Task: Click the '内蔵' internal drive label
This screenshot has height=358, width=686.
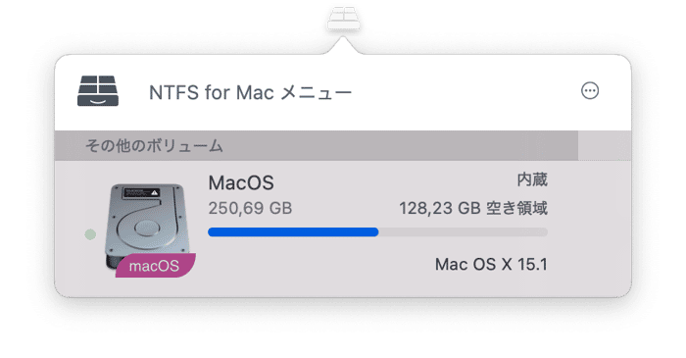Action: [532, 179]
